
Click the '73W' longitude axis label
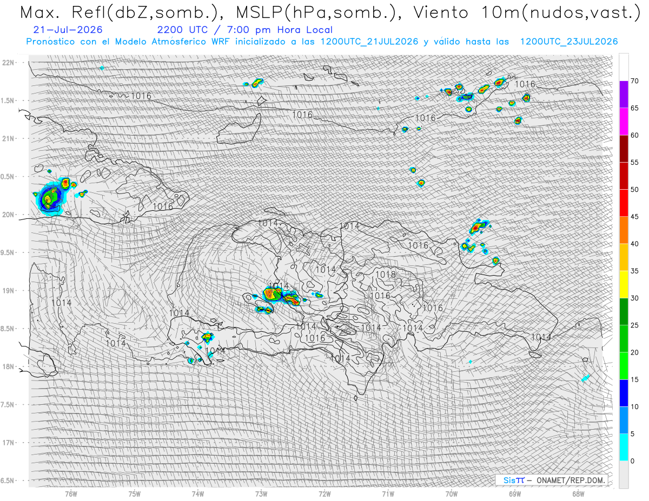pos(261,494)
